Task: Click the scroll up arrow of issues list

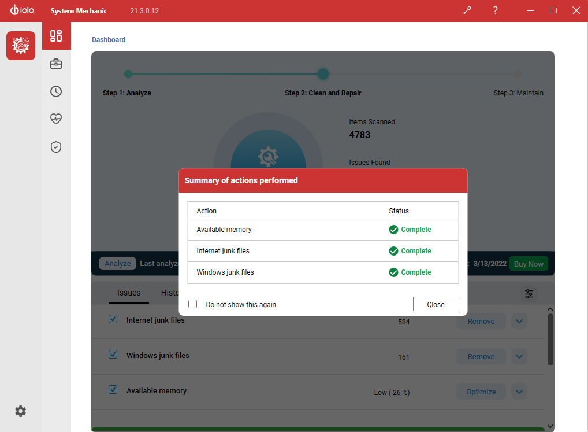Action: 550,309
